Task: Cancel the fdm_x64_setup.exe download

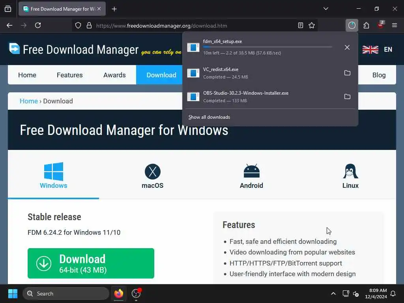Action: (347, 47)
